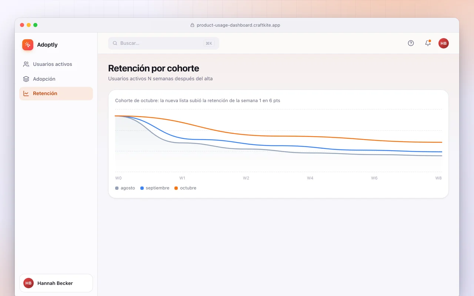Click the Buscar search field
Image resolution: width=474 pixels, height=296 pixels.
coord(164,43)
